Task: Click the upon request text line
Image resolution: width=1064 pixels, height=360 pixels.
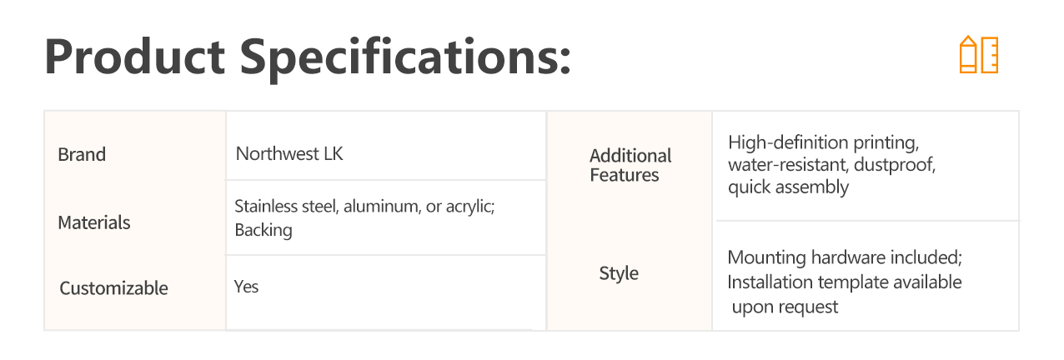Action: point(785,307)
